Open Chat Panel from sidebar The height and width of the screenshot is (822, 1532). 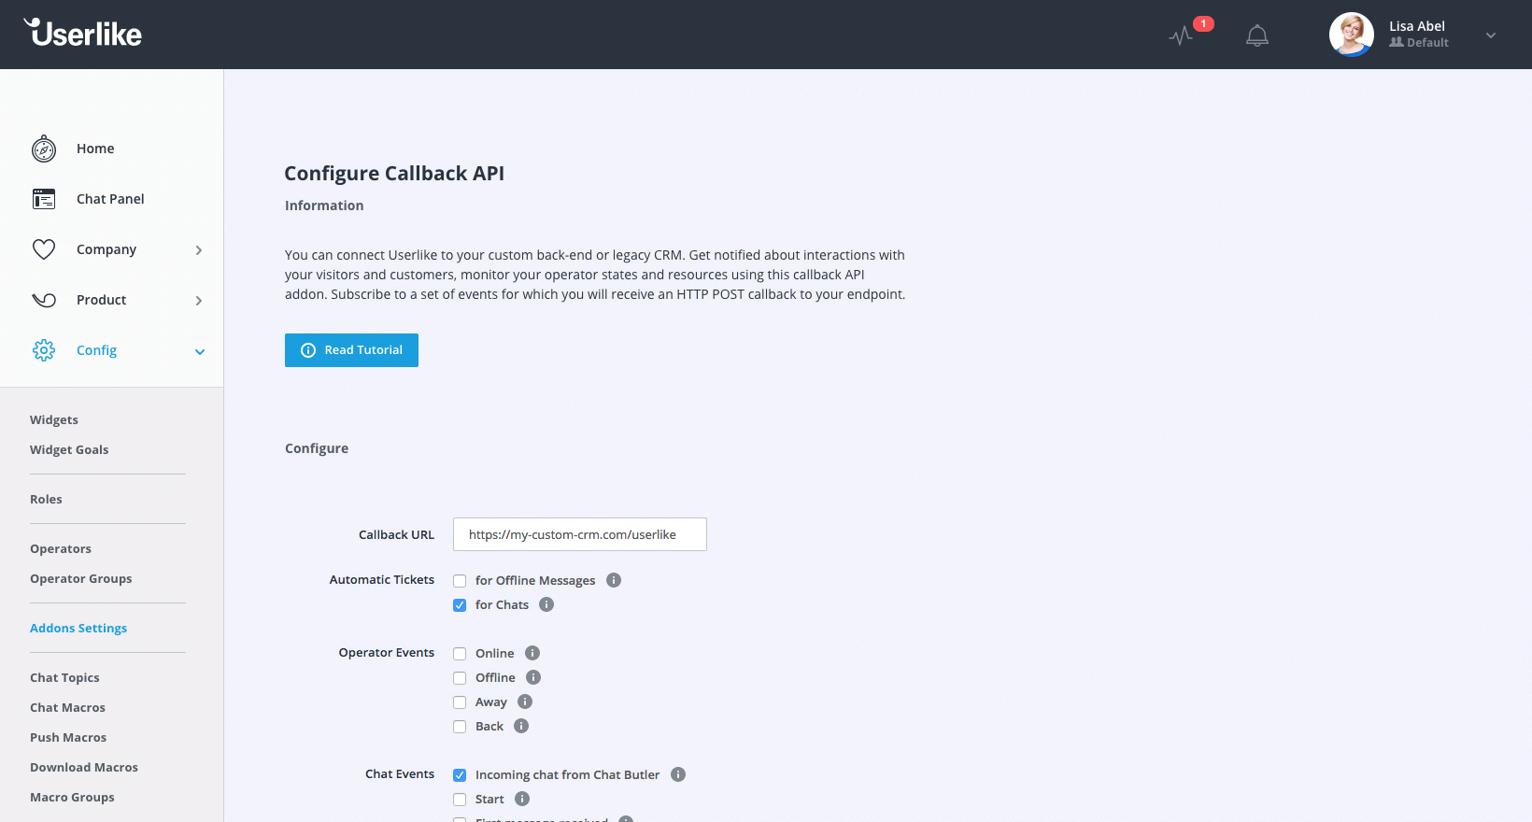[x=110, y=199]
